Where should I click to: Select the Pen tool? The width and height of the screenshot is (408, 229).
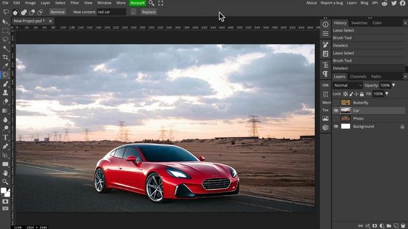click(x=5, y=146)
